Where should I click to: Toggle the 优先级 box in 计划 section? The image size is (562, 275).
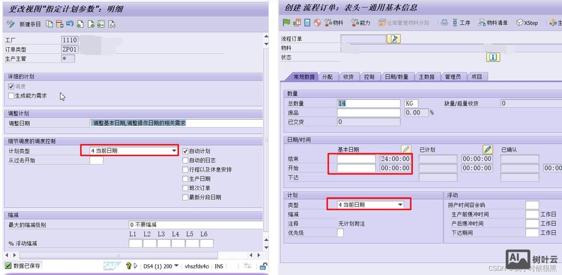point(340,233)
